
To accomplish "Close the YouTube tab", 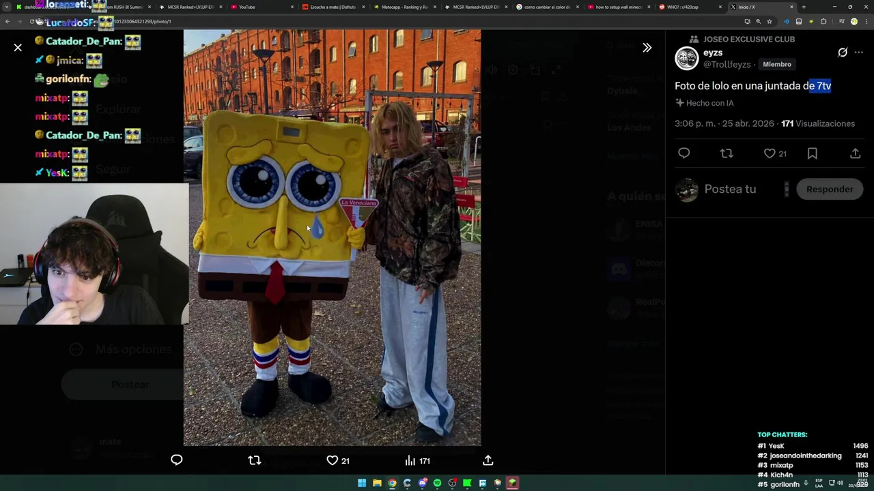I will (292, 7).
